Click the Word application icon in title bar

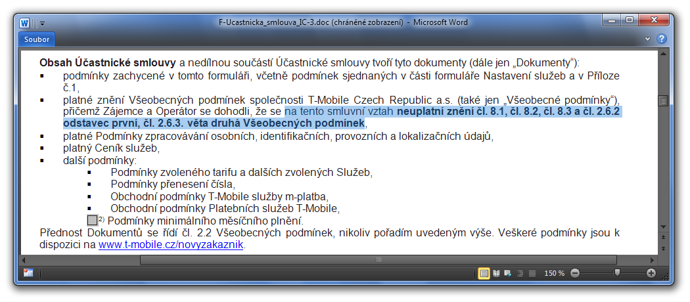click(x=25, y=22)
